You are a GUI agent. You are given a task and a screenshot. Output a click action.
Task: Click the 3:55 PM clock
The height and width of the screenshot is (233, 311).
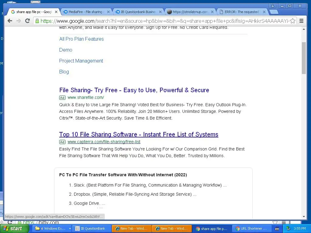coord(300,228)
